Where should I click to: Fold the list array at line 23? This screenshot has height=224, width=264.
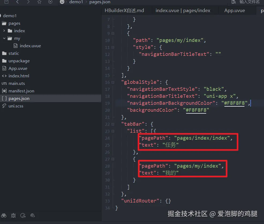(x=113, y=131)
